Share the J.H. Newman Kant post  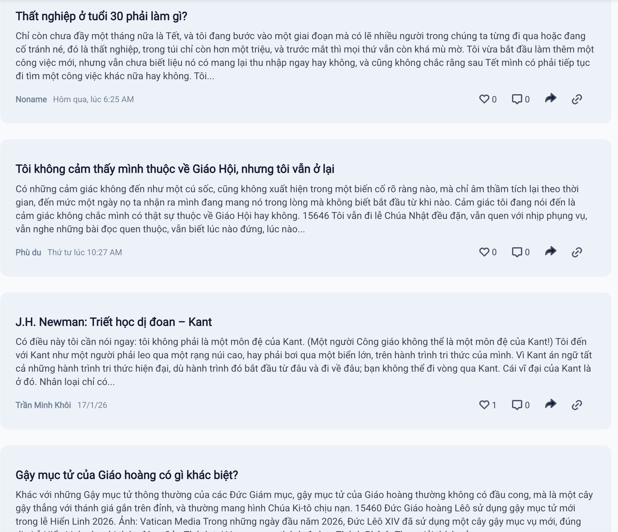[551, 404]
